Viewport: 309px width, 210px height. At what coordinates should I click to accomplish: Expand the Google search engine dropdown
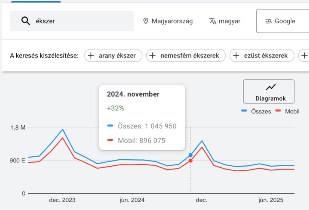coord(282,21)
